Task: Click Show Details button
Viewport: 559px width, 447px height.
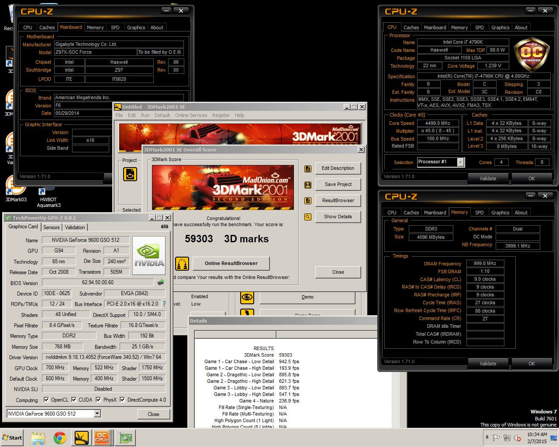Action: pyautogui.click(x=338, y=217)
